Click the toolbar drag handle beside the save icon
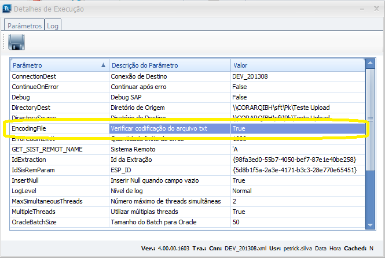 coord(5,42)
